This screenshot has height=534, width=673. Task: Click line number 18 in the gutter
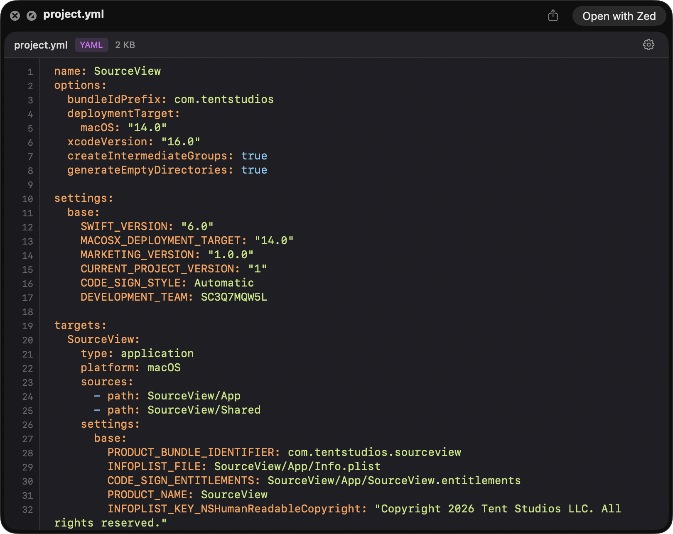(27, 312)
